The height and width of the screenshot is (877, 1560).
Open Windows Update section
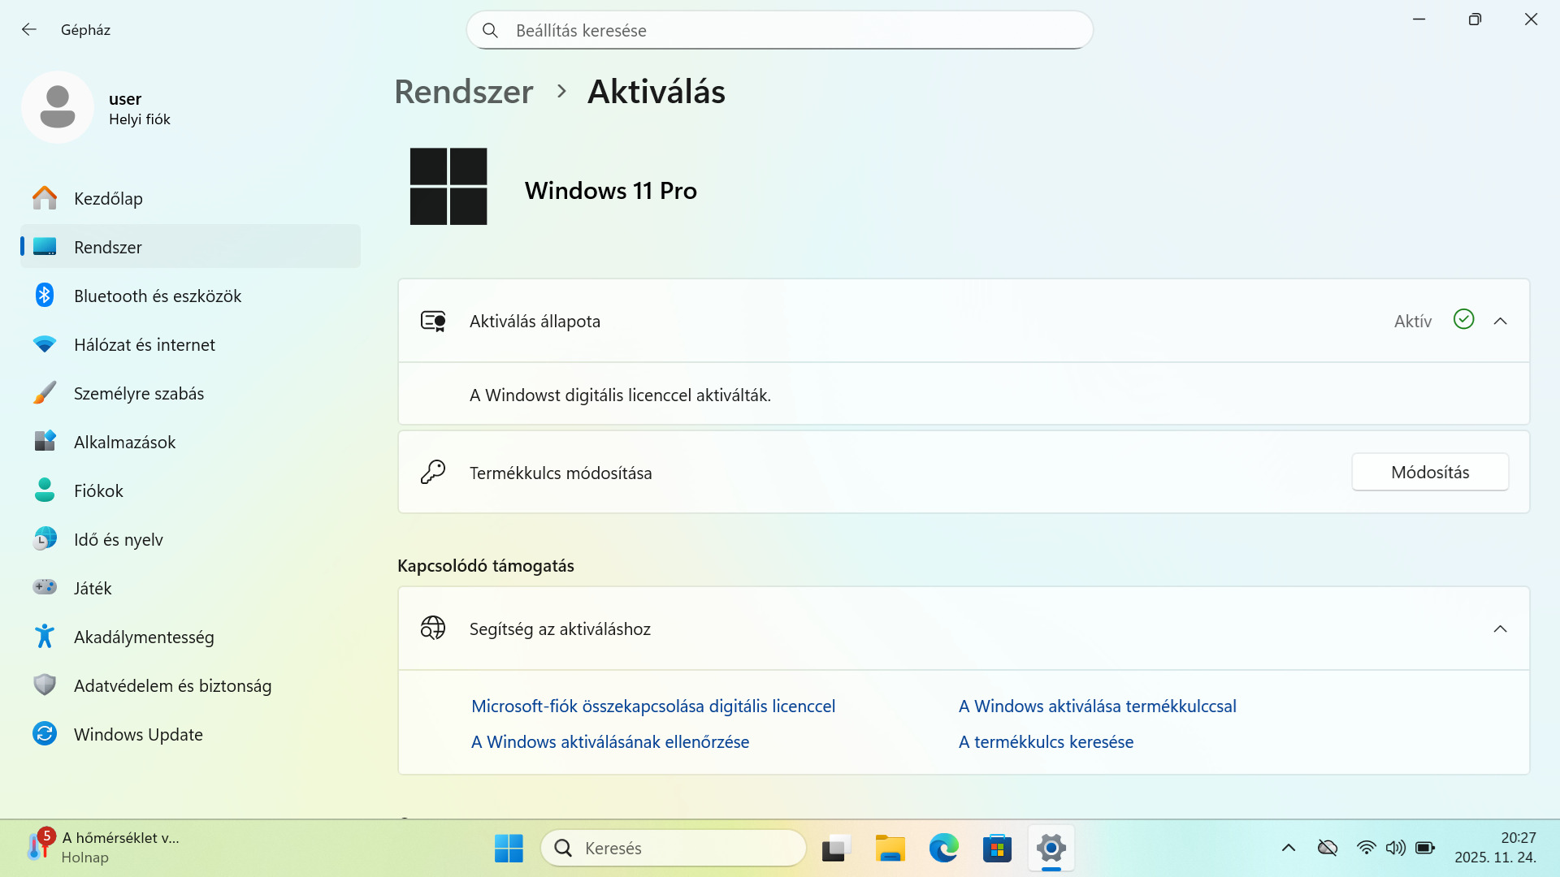click(x=137, y=734)
